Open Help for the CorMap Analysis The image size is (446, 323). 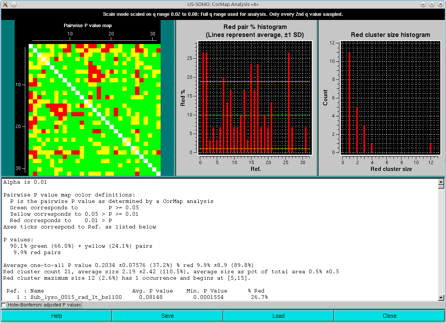tap(56, 315)
